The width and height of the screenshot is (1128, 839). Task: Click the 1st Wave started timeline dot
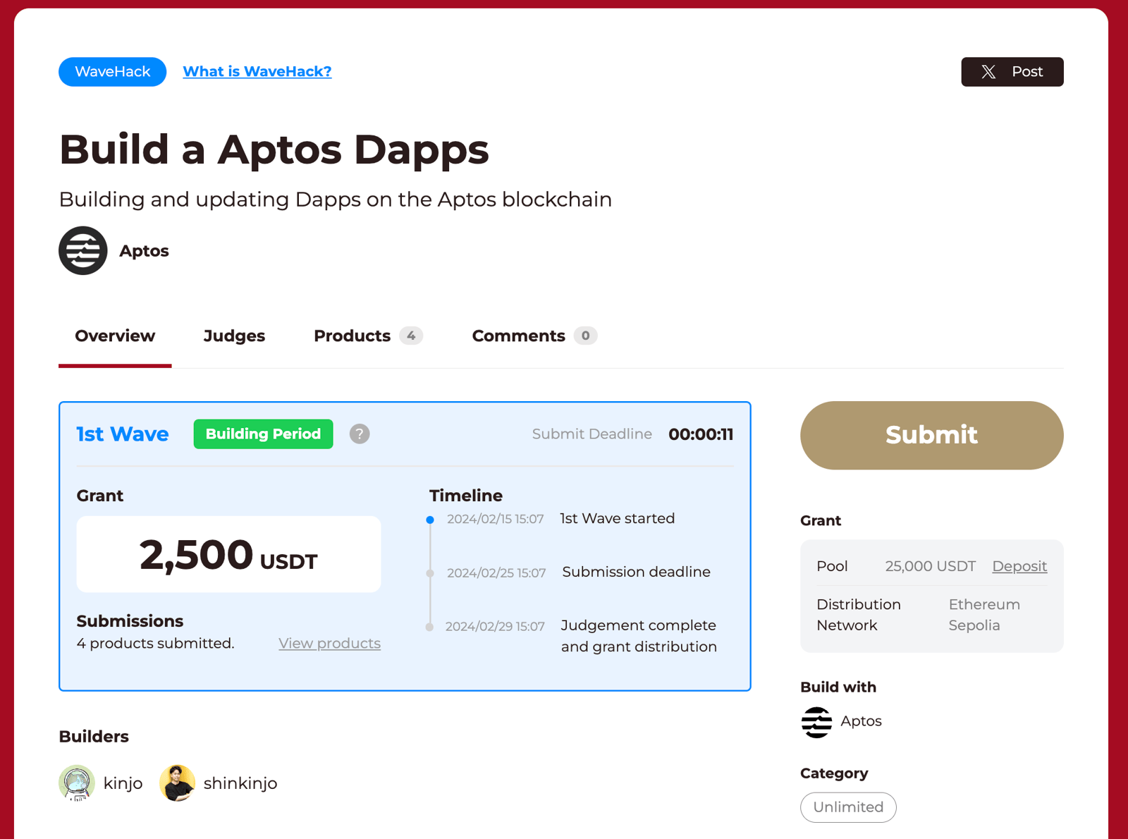[430, 520]
